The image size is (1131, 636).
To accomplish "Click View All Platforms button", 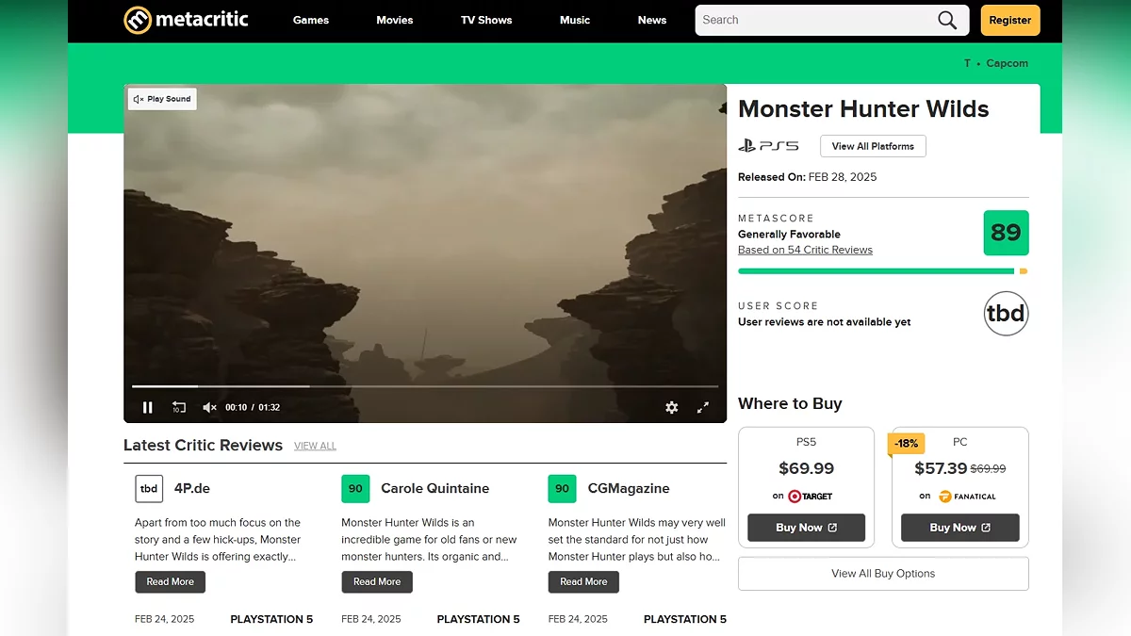I will coord(873,146).
